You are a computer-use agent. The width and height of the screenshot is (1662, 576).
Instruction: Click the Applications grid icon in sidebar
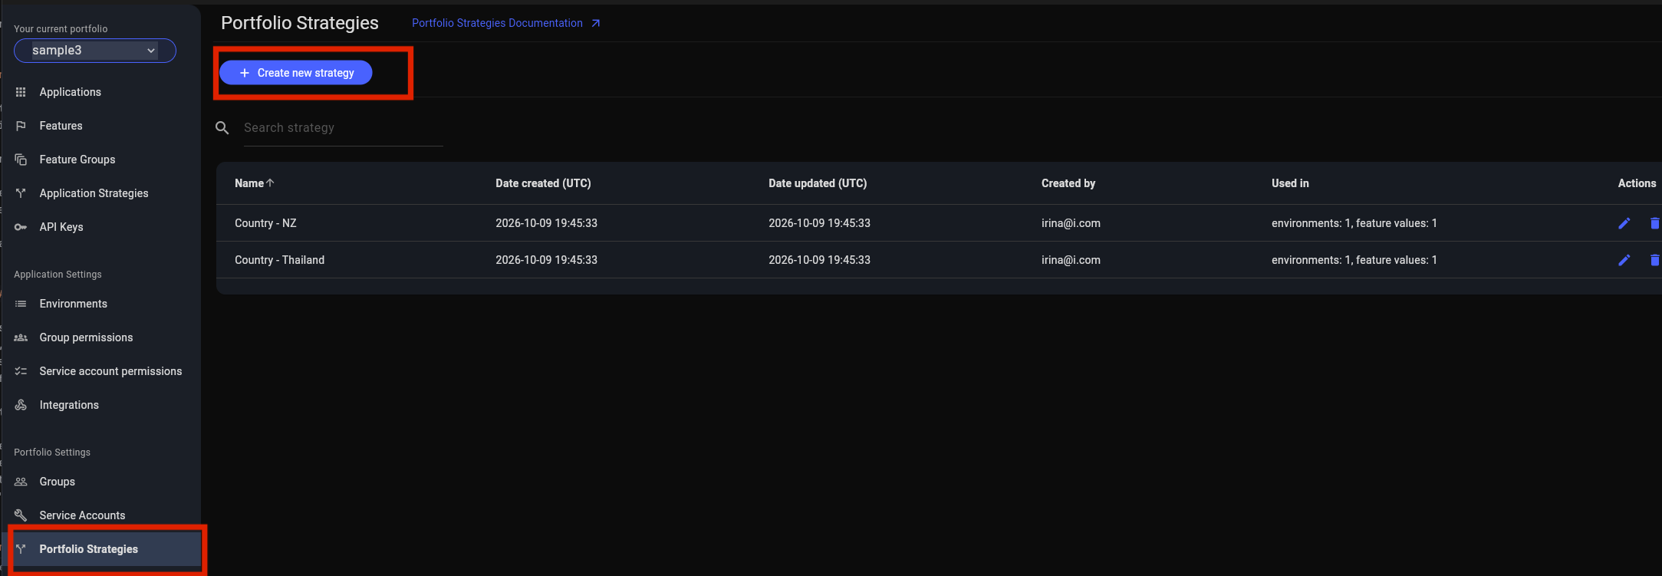[21, 92]
